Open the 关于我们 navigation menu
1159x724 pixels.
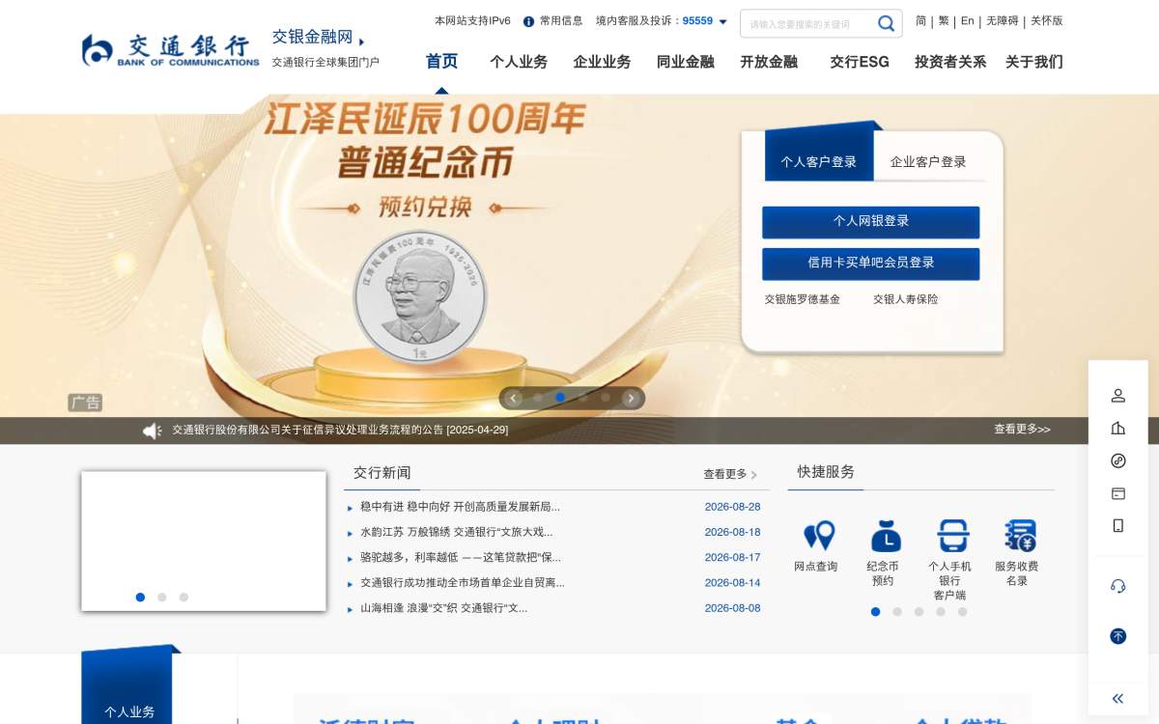(1034, 62)
